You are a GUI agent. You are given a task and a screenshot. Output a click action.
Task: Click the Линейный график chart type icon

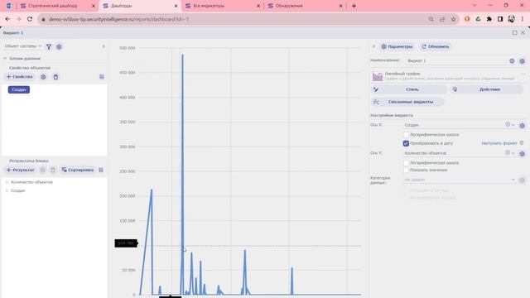click(x=378, y=76)
